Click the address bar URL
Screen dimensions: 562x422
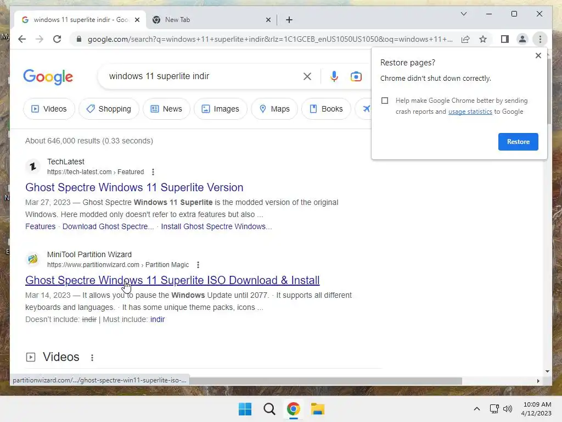(x=270, y=39)
